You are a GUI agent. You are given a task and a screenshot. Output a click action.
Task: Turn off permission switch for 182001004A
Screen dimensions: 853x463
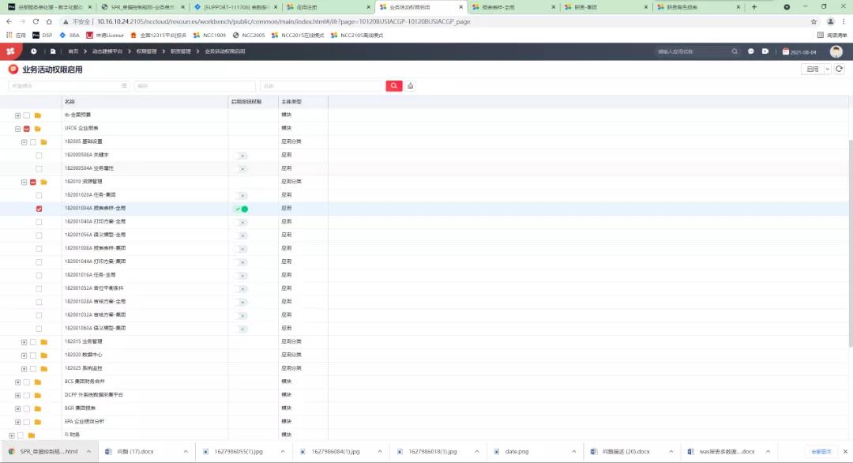click(x=242, y=209)
